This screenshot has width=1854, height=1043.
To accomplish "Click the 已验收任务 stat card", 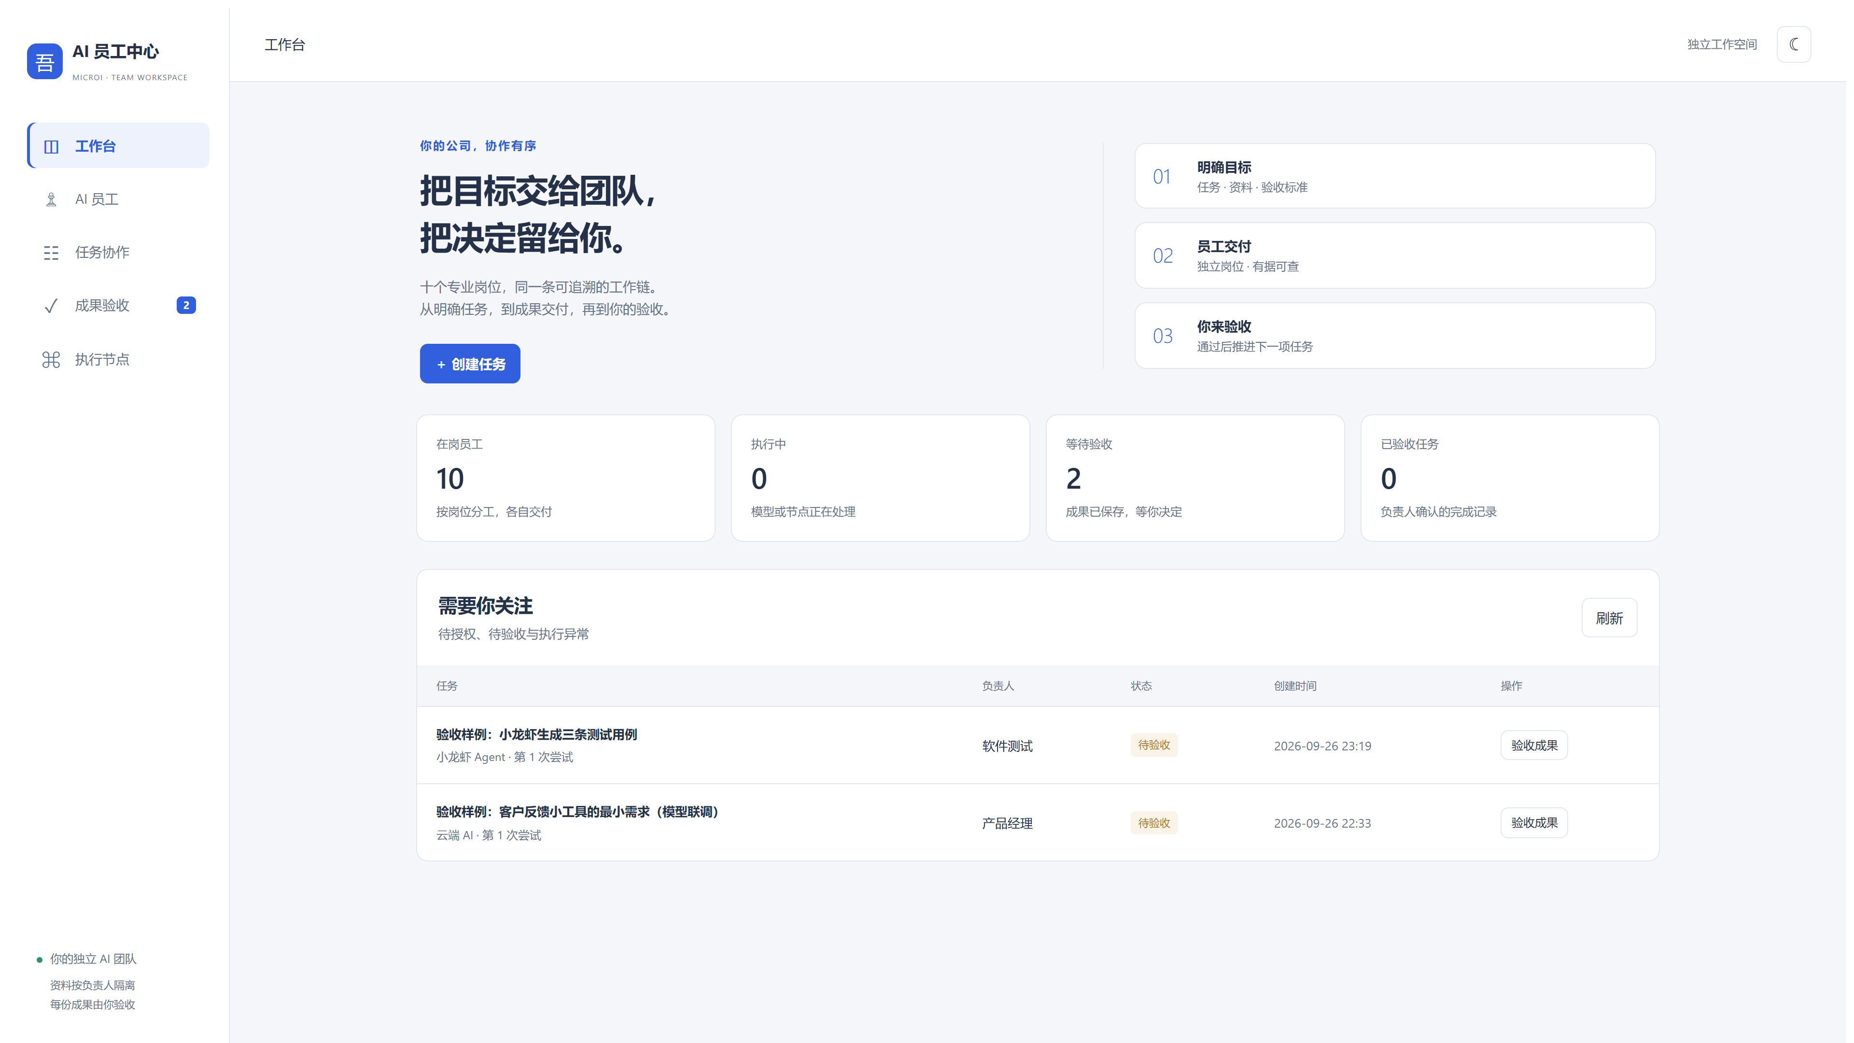I will coord(1510,478).
